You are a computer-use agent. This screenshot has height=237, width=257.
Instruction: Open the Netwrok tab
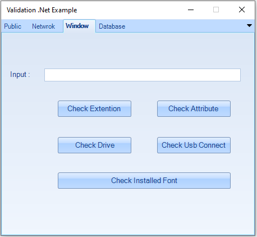coord(43,26)
